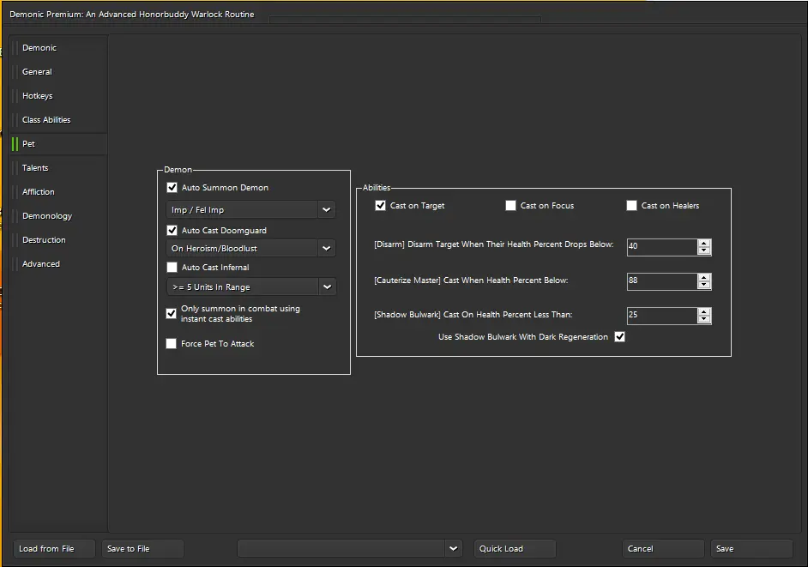
Task: Click the Disarm health percent field
Action: [x=662, y=246]
